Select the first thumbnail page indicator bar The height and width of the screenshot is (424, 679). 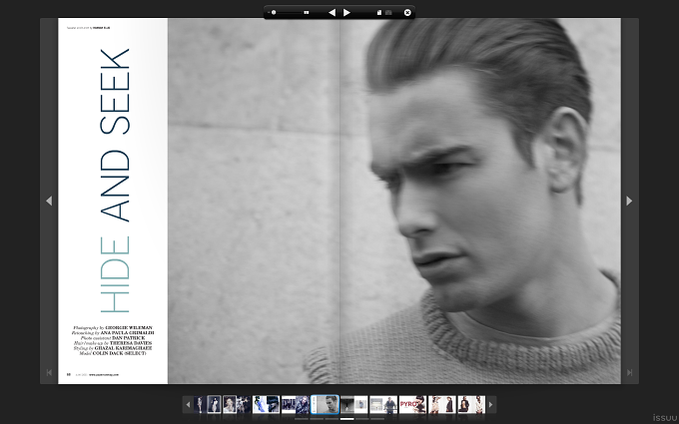tap(302, 419)
